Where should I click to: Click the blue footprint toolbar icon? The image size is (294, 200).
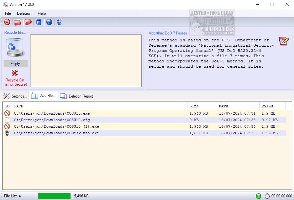coord(60,22)
